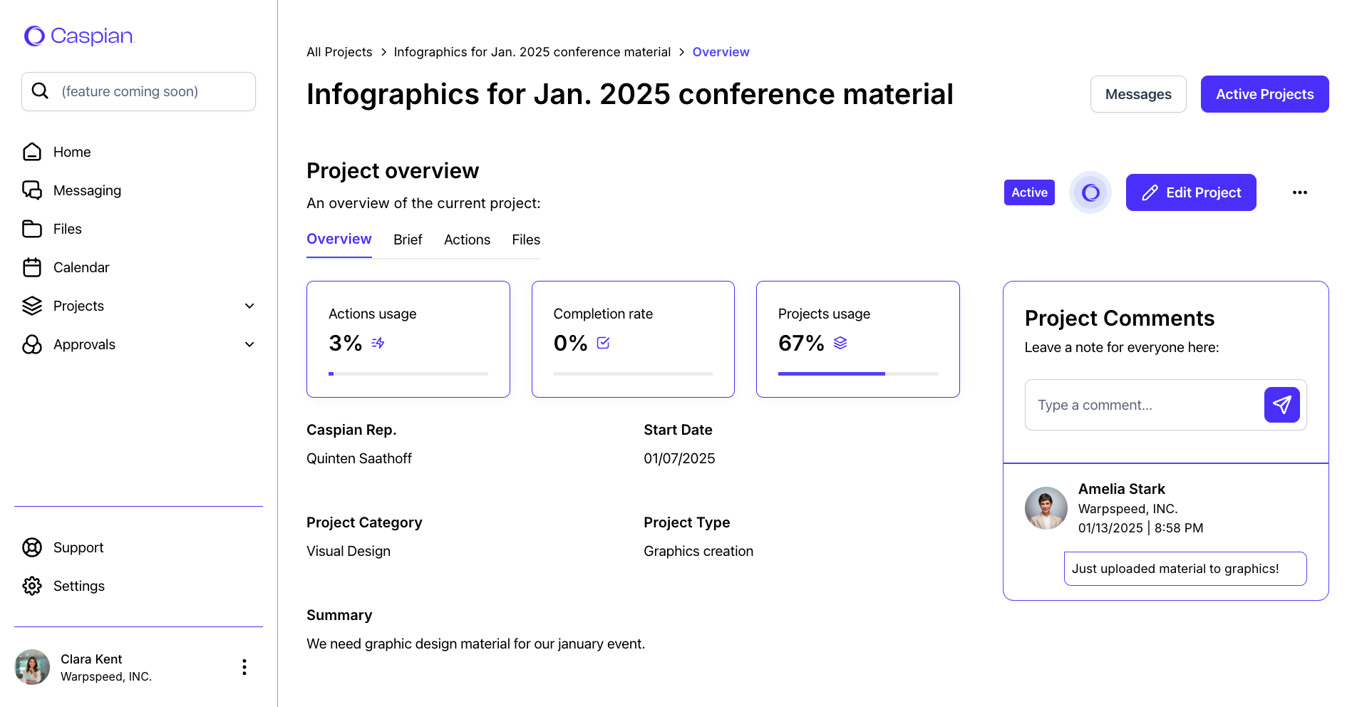Open the three-dot project options menu
Viewport: 1357px width, 707px height.
[1299, 192]
